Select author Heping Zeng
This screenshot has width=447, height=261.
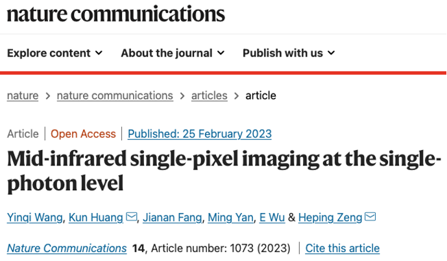pos(330,217)
